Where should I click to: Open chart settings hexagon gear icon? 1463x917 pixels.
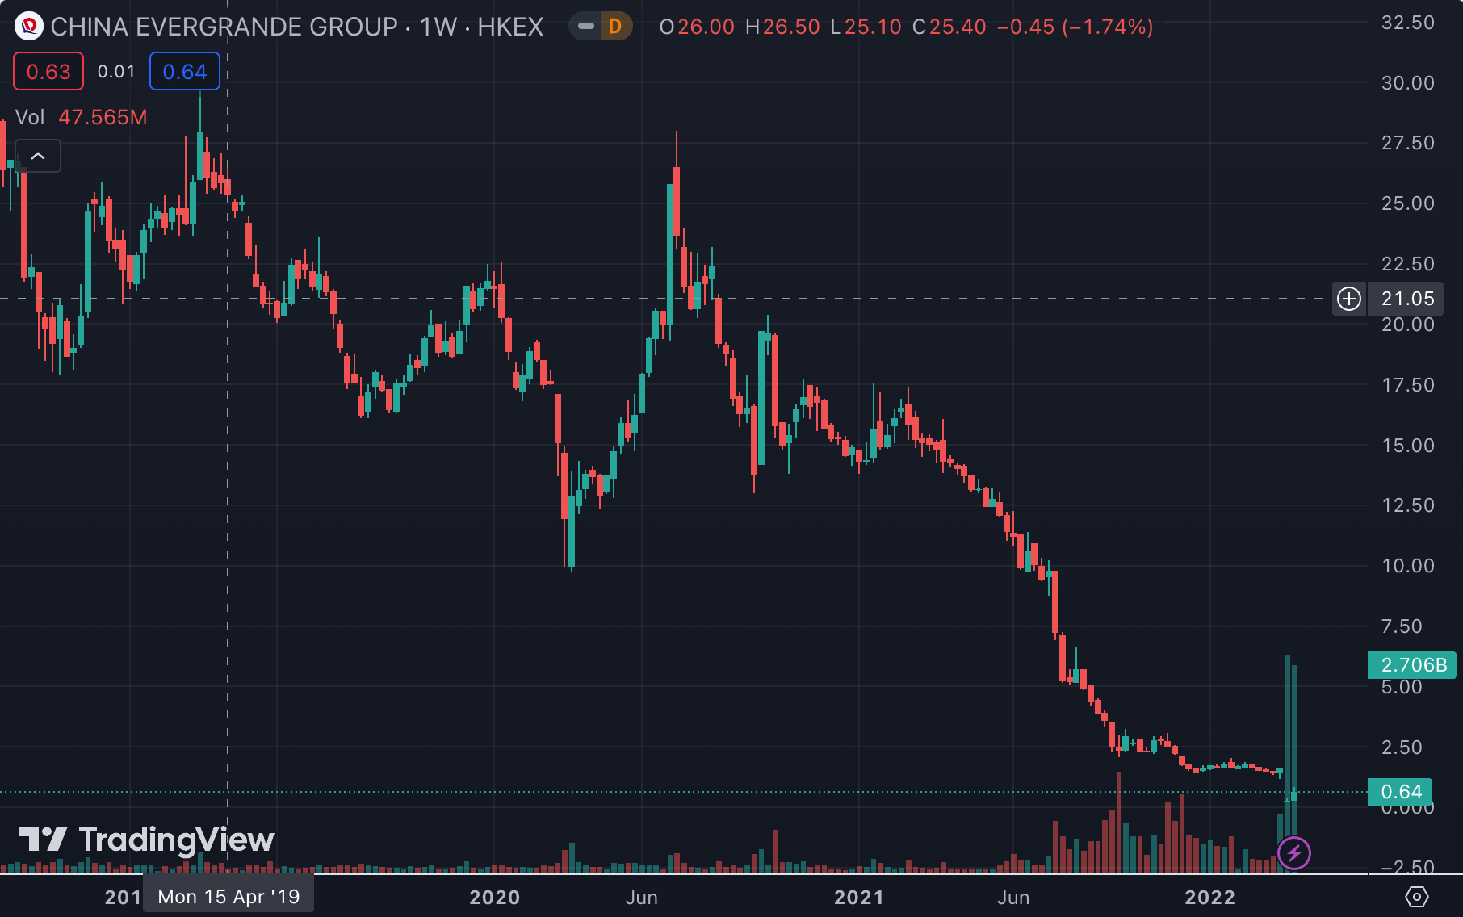[x=1417, y=897]
